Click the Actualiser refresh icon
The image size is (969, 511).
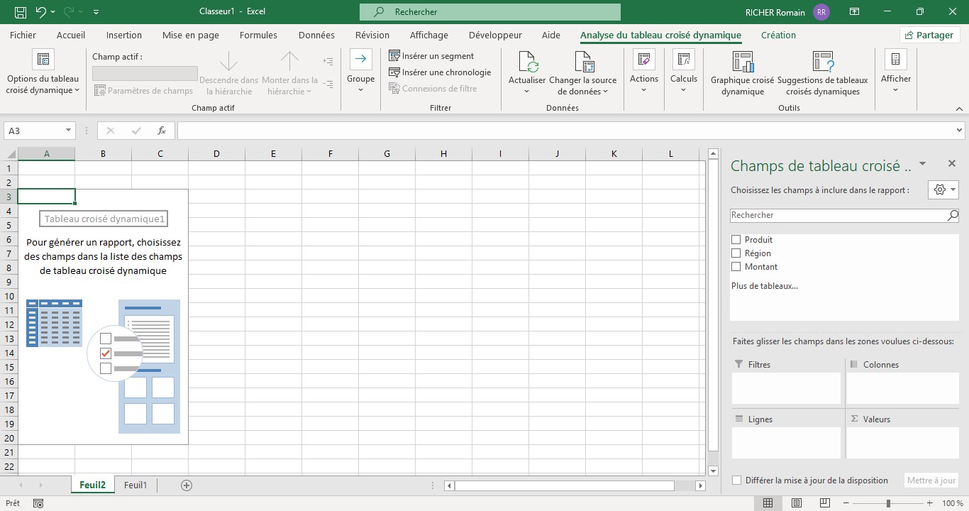click(x=527, y=62)
